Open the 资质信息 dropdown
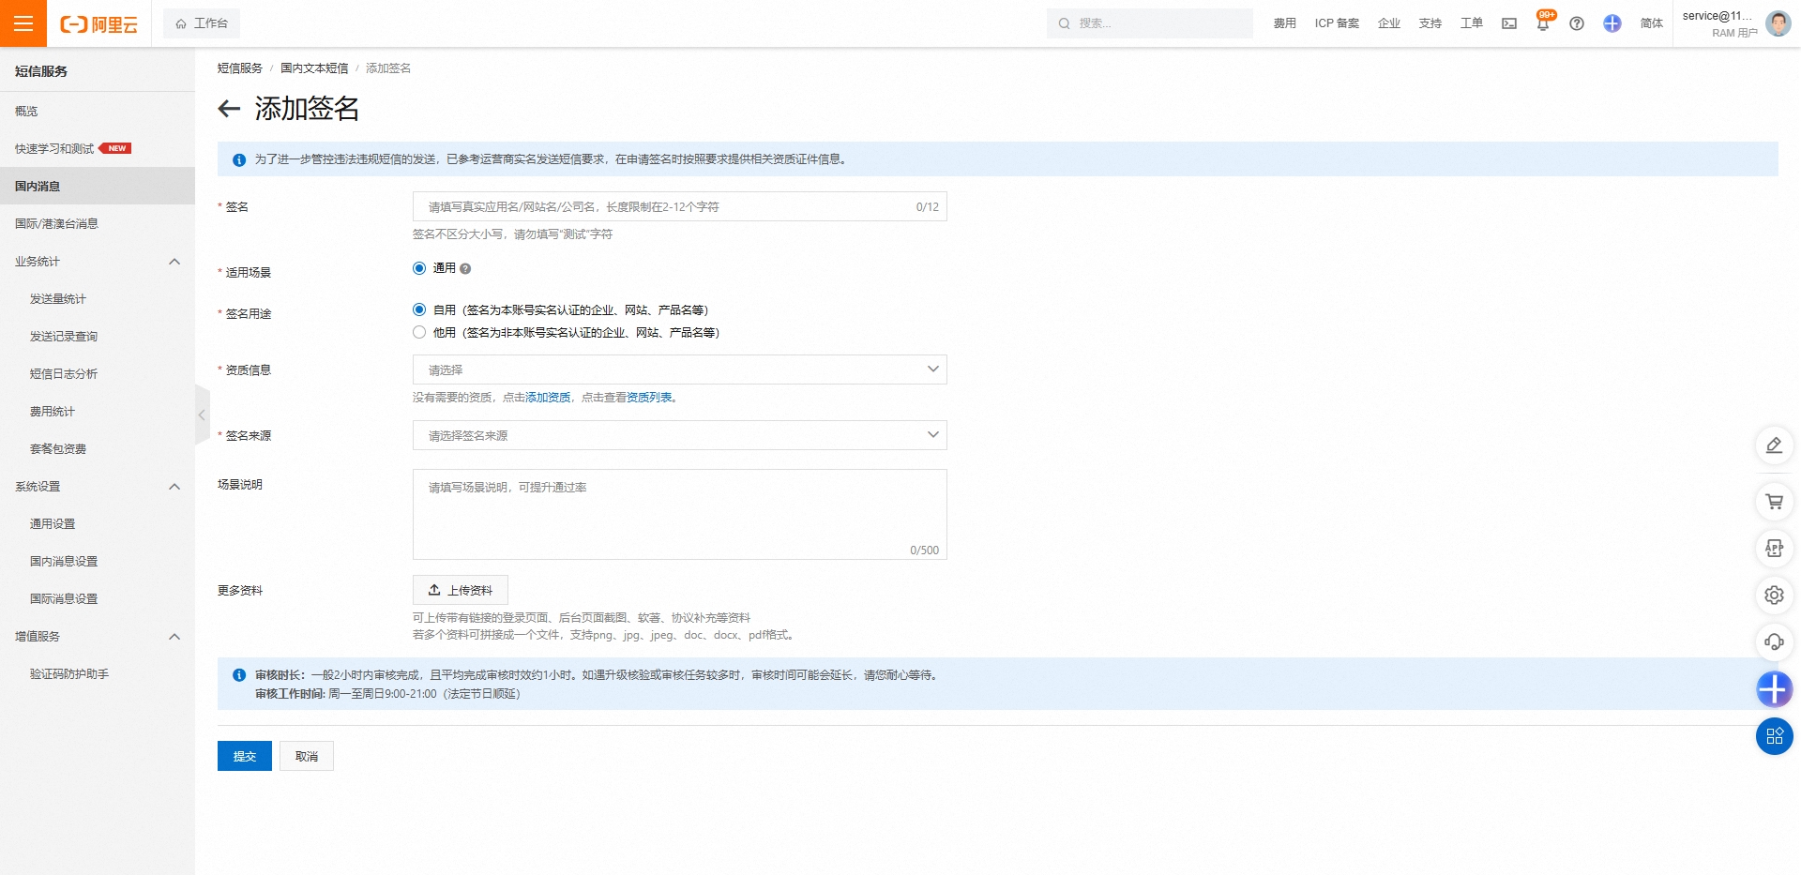Image resolution: width=1801 pixels, height=875 pixels. [x=679, y=370]
